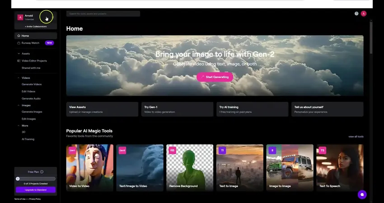Open the Try Gen-1 card
The width and height of the screenshot is (384, 203).
[x=177, y=109]
